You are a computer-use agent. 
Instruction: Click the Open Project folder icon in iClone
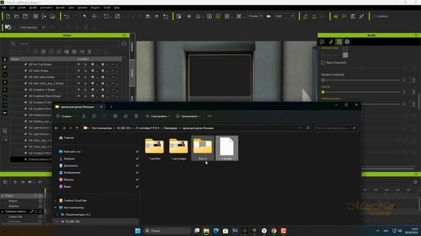pyautogui.click(x=16, y=16)
